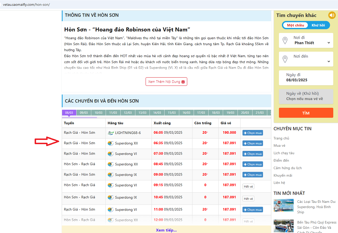Open the Liên hệ contact link
The height and width of the screenshot is (233, 338).
[279, 183]
